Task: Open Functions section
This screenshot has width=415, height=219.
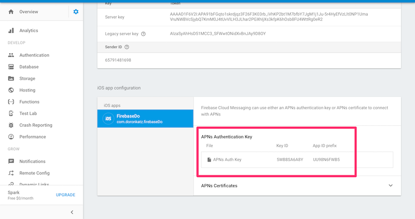Action: (x=29, y=101)
